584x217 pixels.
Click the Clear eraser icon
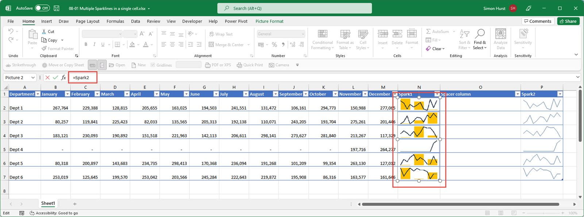coord(429,49)
